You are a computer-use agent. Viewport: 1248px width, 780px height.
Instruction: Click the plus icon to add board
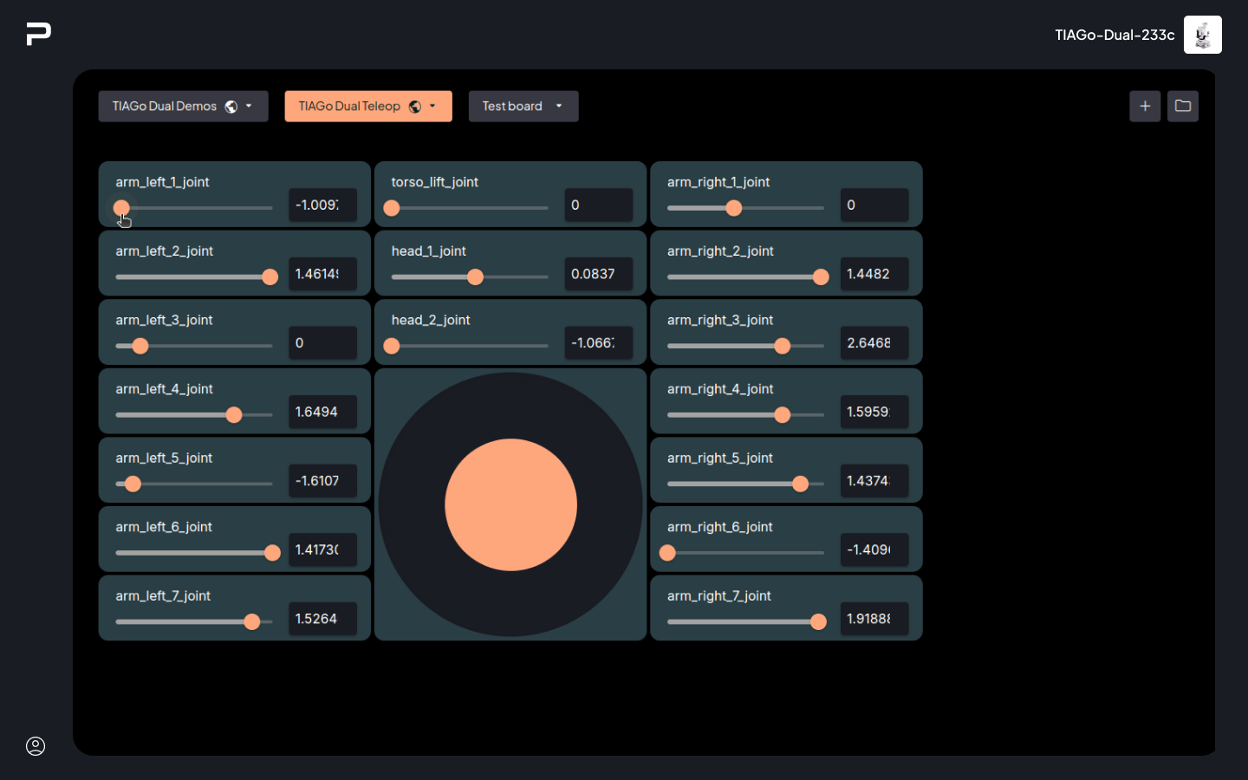(1145, 106)
